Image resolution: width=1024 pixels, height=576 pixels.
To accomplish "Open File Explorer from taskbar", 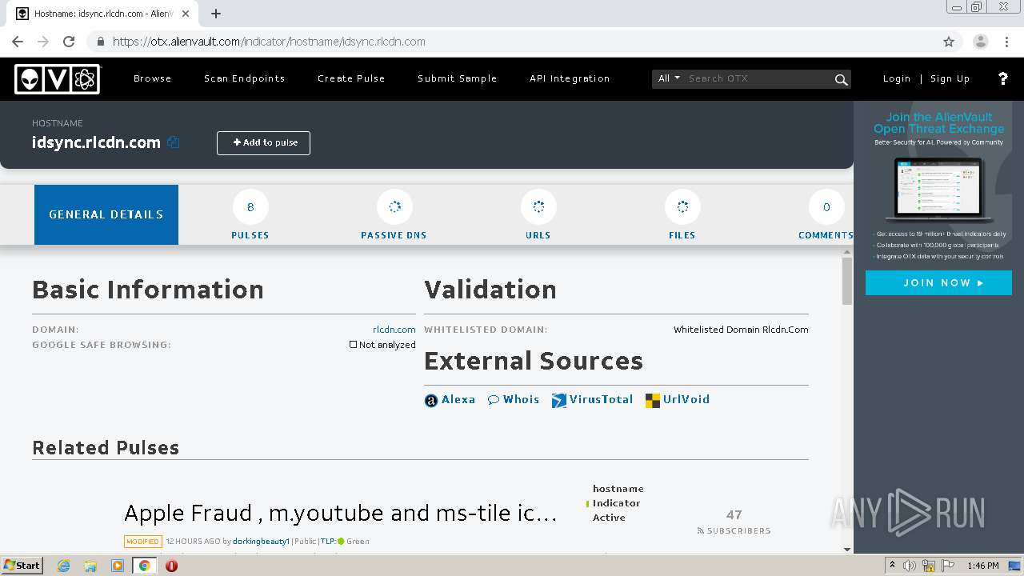I will coord(90,566).
